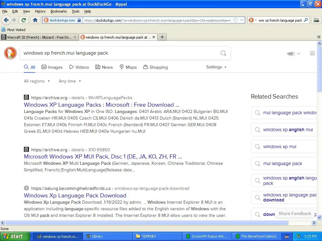
Task: Click the horizontal scrollbar right arrow
Action: 314,222
